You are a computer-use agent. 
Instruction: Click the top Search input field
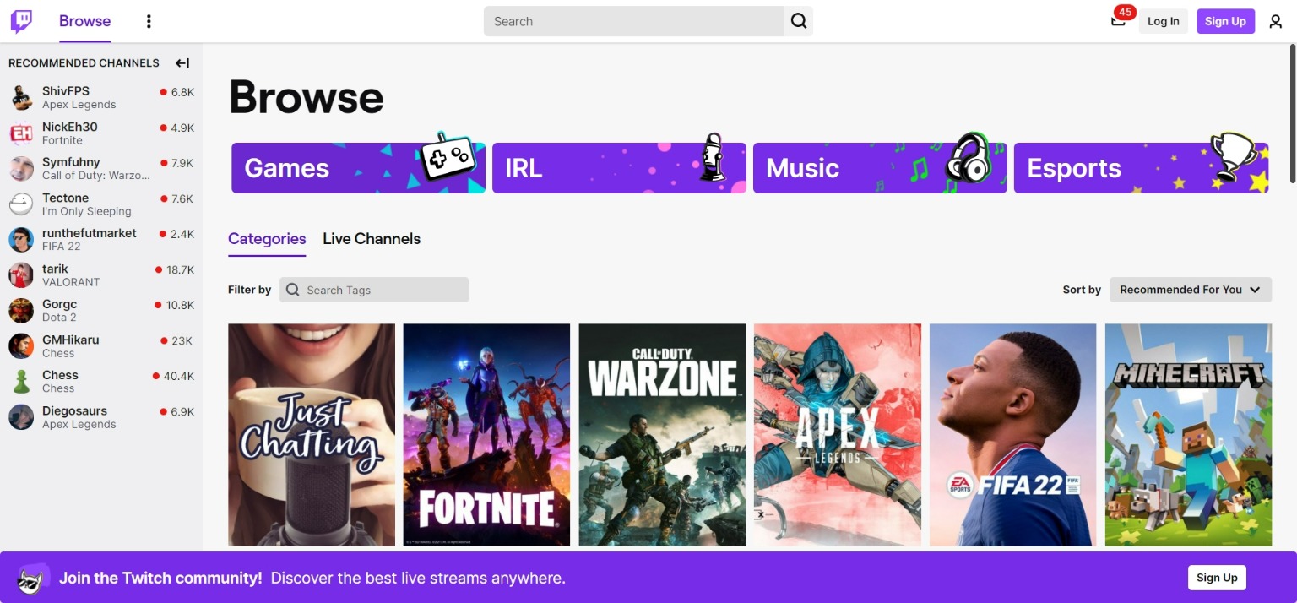633,21
